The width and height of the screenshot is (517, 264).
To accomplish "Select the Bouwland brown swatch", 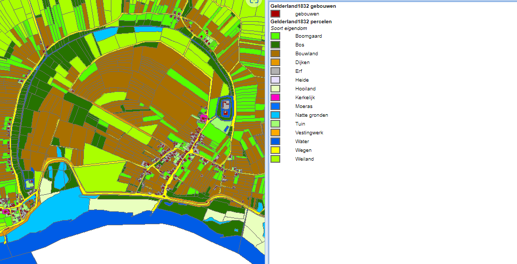I will [x=275, y=54].
